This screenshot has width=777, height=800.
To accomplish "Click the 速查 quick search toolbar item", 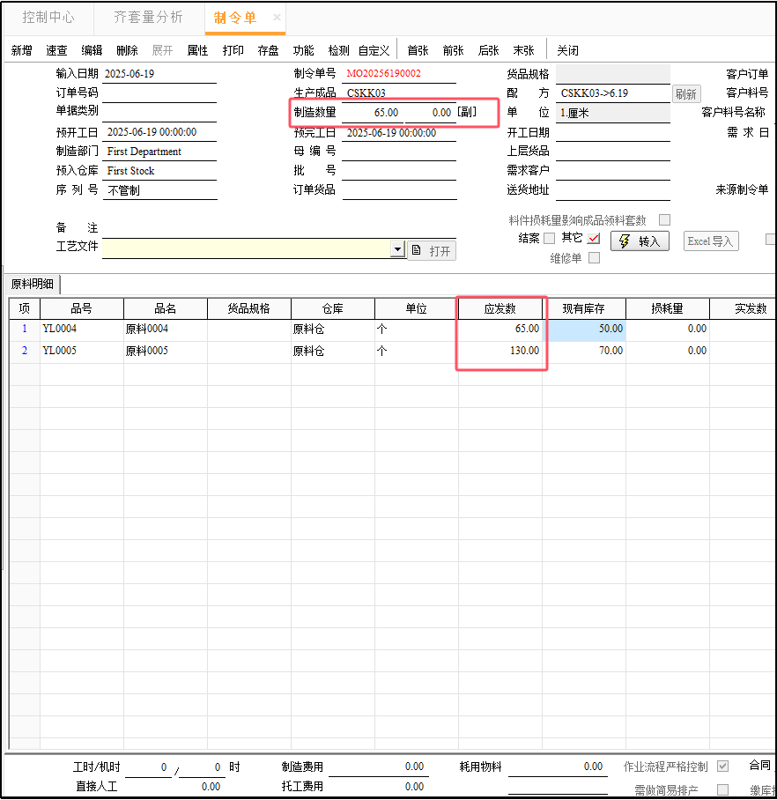I will pyautogui.click(x=56, y=50).
